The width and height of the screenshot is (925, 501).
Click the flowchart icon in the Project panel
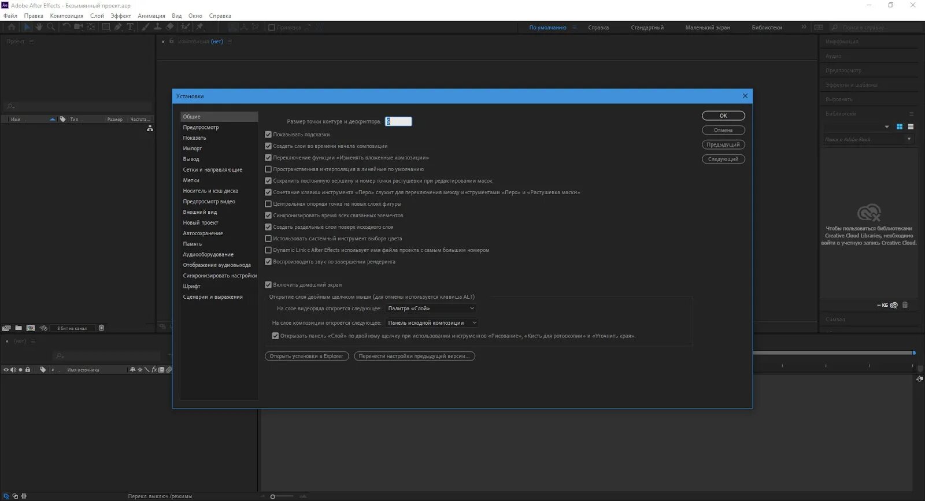pos(150,128)
